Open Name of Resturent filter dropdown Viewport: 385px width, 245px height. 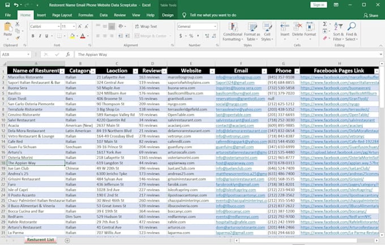coord(62,71)
